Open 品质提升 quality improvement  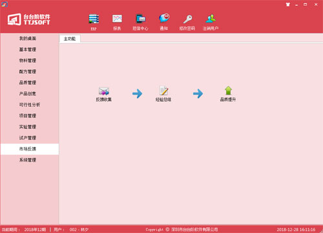(x=228, y=94)
